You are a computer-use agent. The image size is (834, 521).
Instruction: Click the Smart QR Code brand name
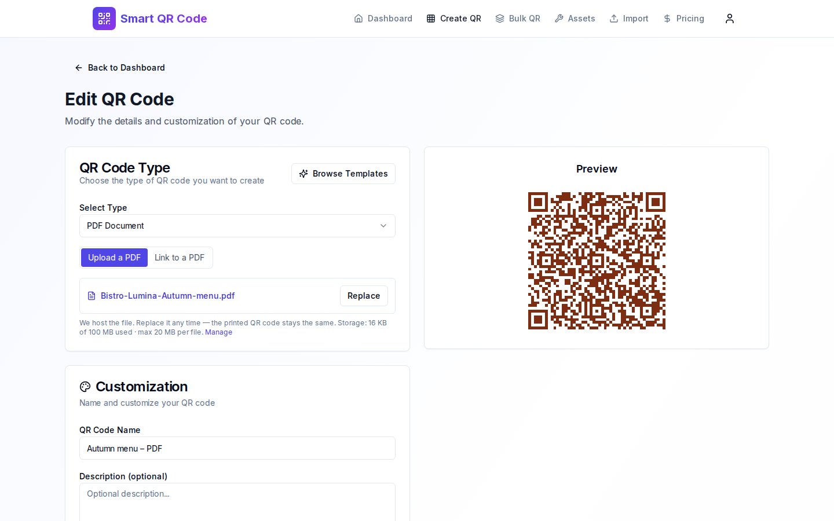(x=164, y=19)
